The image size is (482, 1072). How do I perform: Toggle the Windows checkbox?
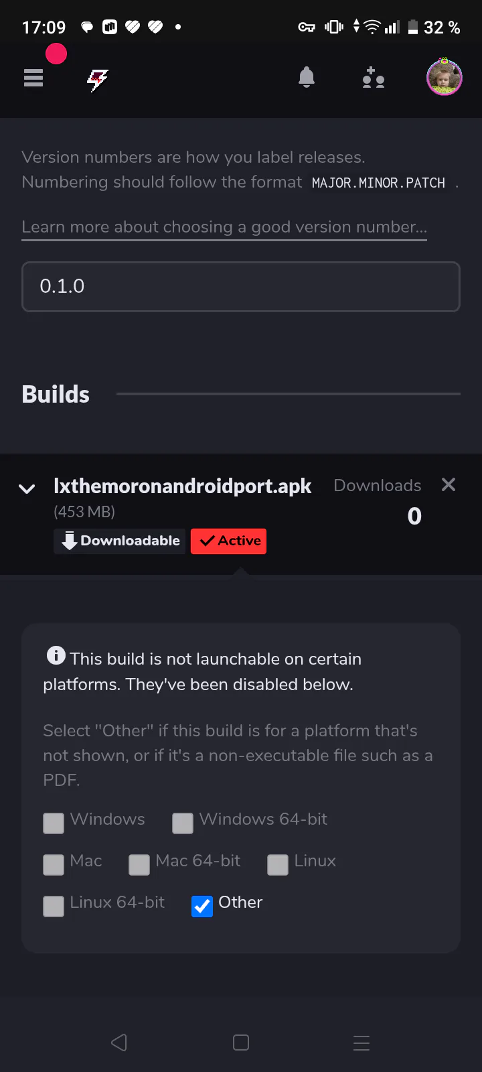point(54,823)
